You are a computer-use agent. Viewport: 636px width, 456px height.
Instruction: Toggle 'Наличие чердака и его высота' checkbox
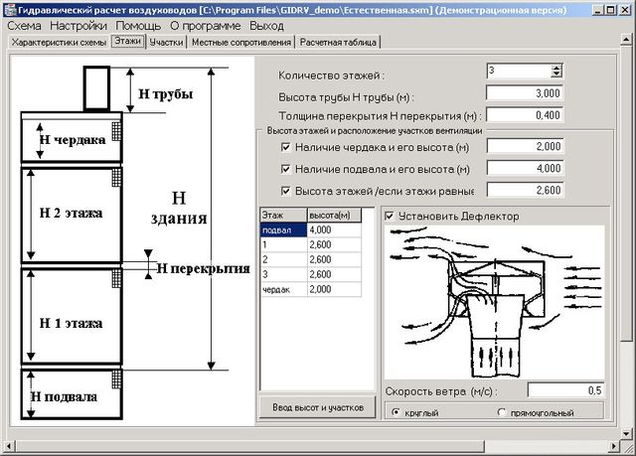click(x=286, y=148)
